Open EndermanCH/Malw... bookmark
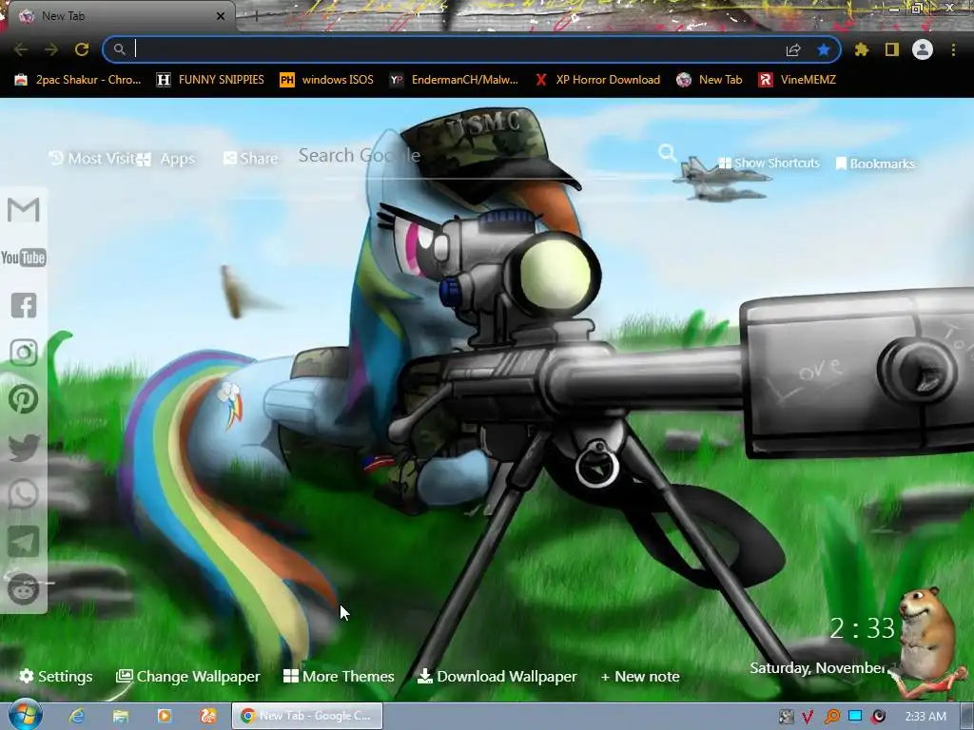This screenshot has width=974, height=730. (x=454, y=80)
